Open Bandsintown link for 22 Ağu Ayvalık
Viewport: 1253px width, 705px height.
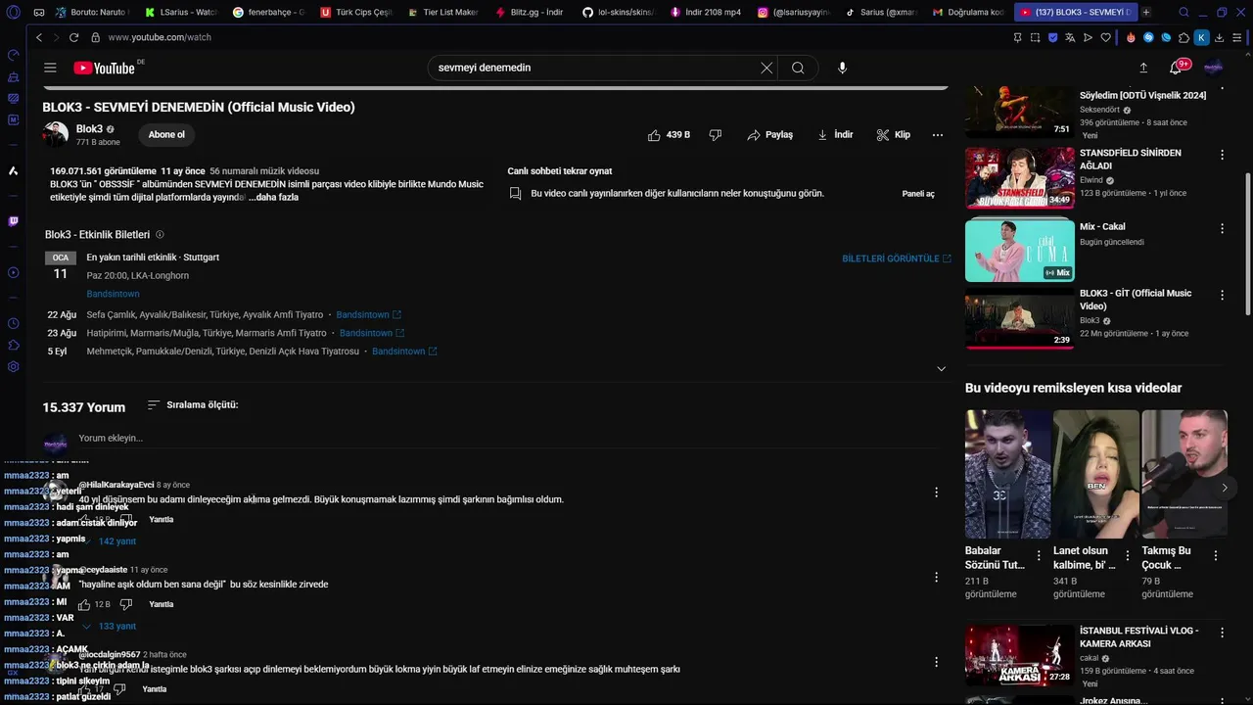pos(368,315)
